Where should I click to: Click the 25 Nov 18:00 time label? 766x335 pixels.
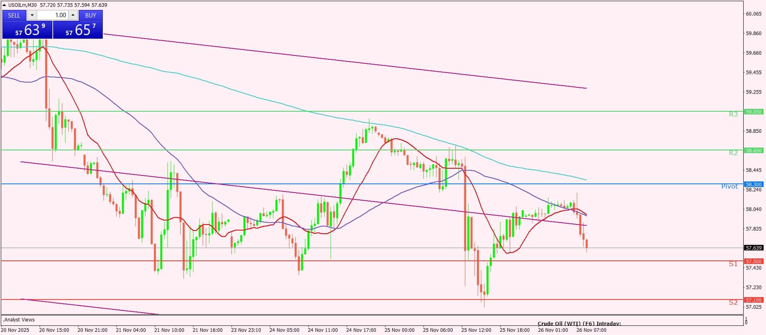pyautogui.click(x=515, y=330)
